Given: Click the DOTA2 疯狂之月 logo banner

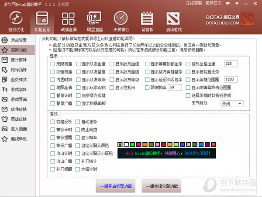Looking at the screenshot, I should point(230,20).
